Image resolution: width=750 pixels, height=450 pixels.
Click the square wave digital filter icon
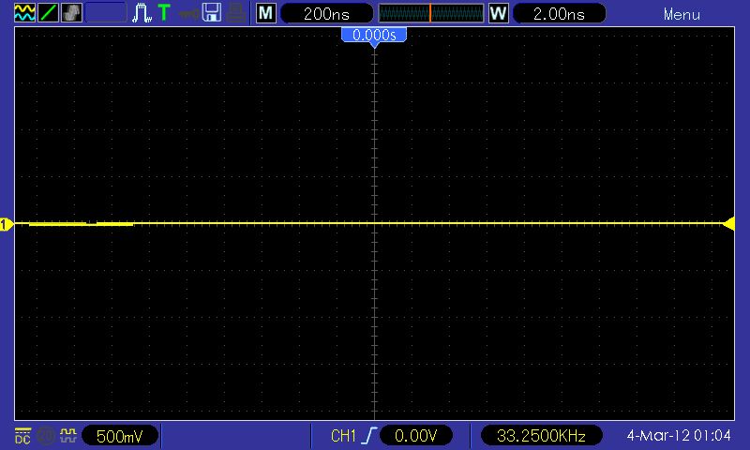click(67, 435)
